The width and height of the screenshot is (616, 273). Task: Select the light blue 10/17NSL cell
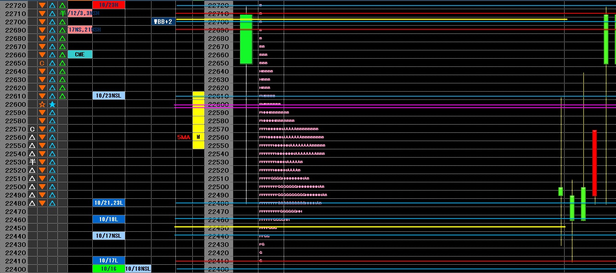tap(108, 236)
